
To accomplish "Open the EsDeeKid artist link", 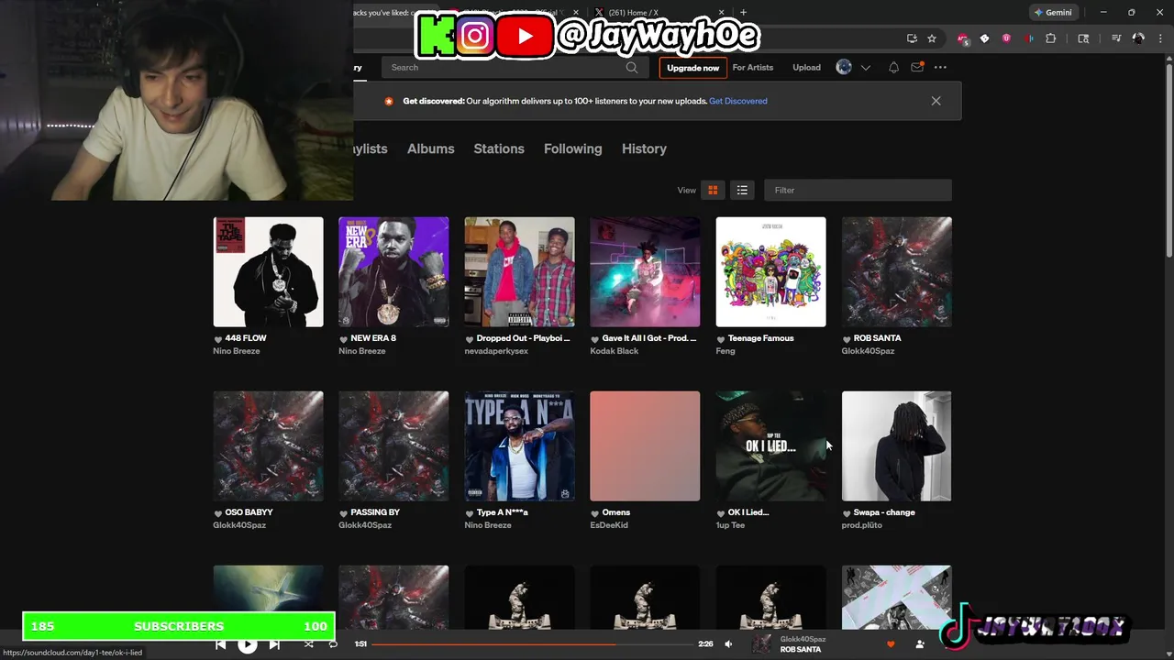I will (x=609, y=525).
